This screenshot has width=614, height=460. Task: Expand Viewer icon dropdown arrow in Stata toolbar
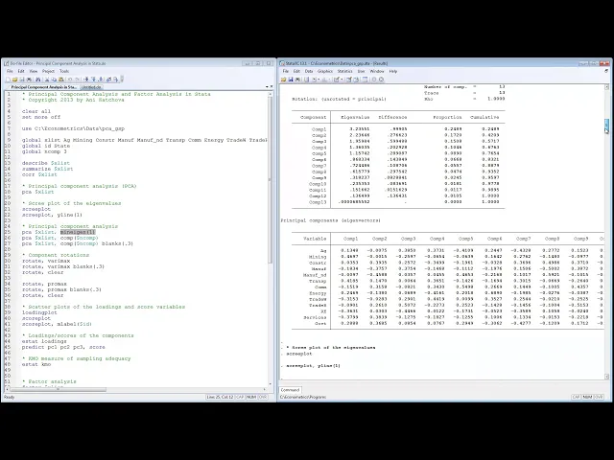[x=319, y=79]
